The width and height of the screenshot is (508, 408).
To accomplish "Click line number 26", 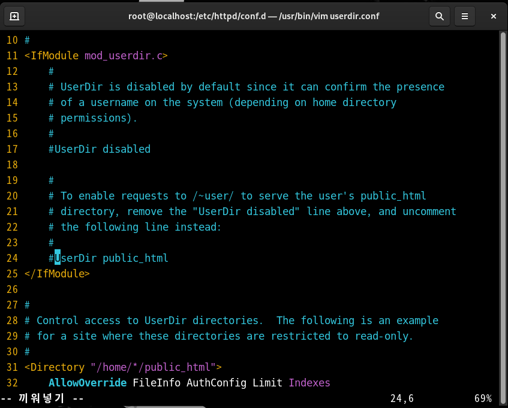I will (x=12, y=289).
